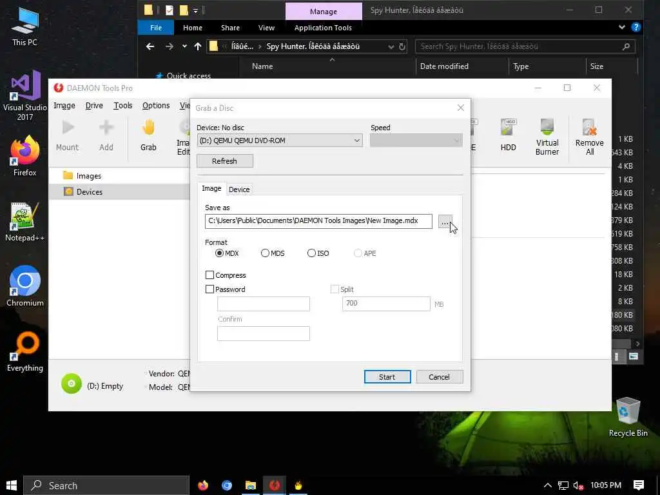Screen dimensions: 660x495
Task: Open the Windows Start button
Action: coord(12,485)
